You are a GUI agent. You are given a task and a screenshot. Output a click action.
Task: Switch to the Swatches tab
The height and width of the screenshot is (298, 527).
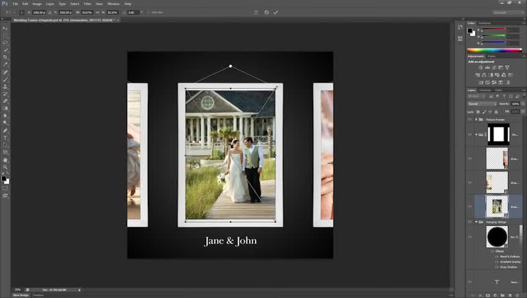point(485,23)
